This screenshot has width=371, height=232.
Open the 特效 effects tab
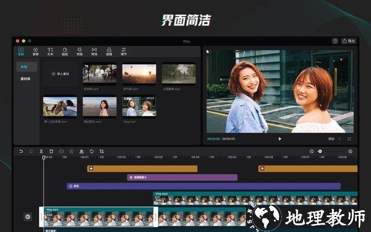tap(80, 51)
